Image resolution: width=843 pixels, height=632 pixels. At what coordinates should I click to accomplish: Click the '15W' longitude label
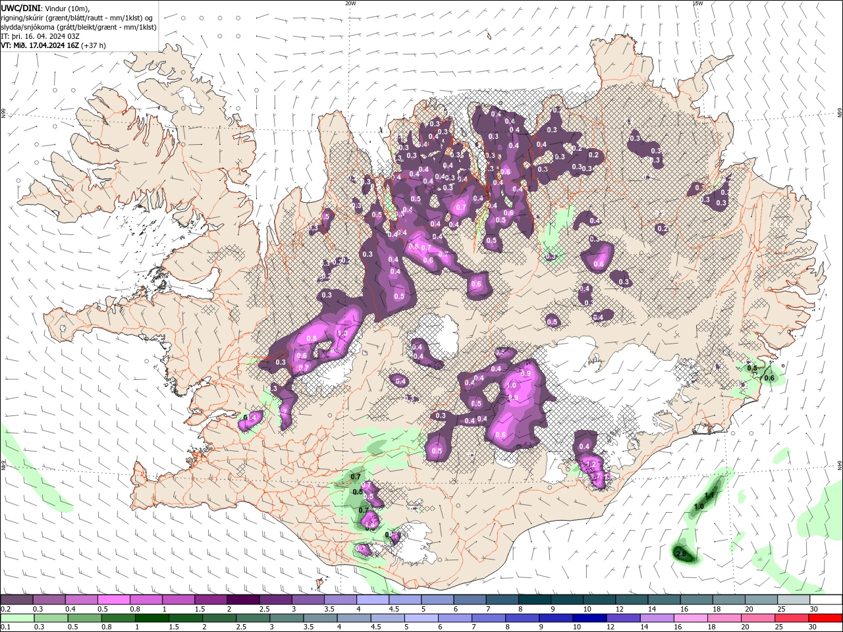tap(697, 3)
